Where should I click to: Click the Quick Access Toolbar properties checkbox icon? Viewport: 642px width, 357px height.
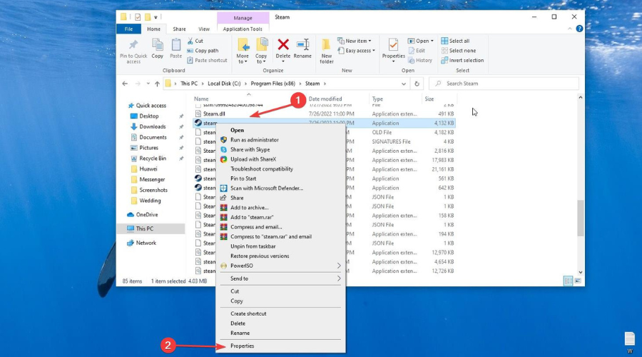(138, 17)
